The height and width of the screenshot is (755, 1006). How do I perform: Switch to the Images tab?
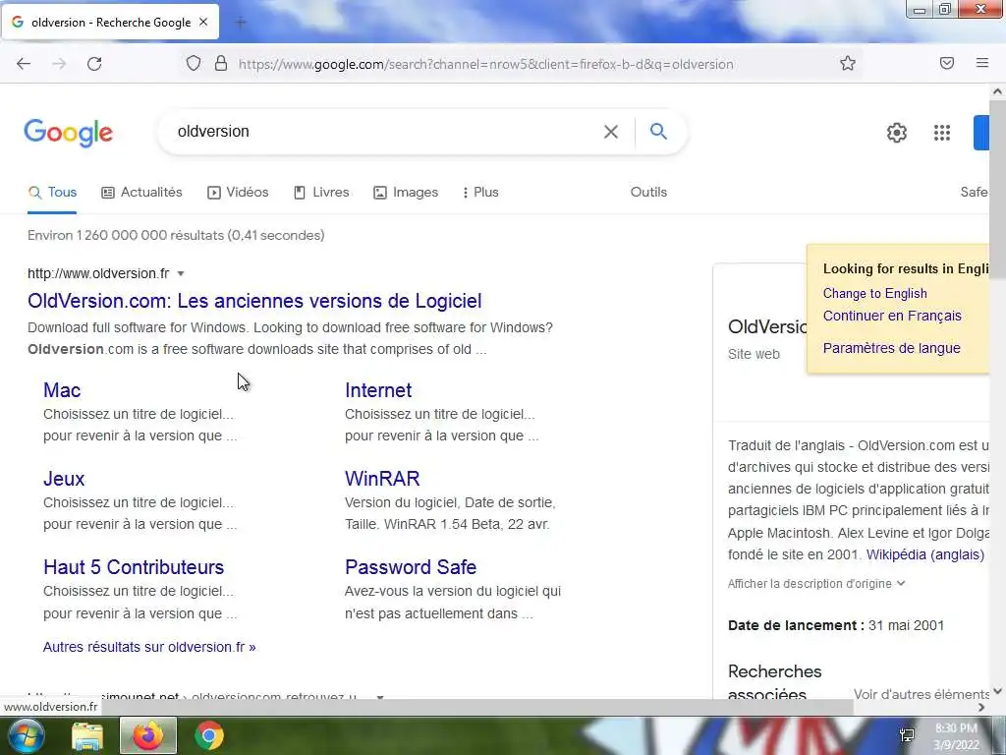(x=406, y=192)
